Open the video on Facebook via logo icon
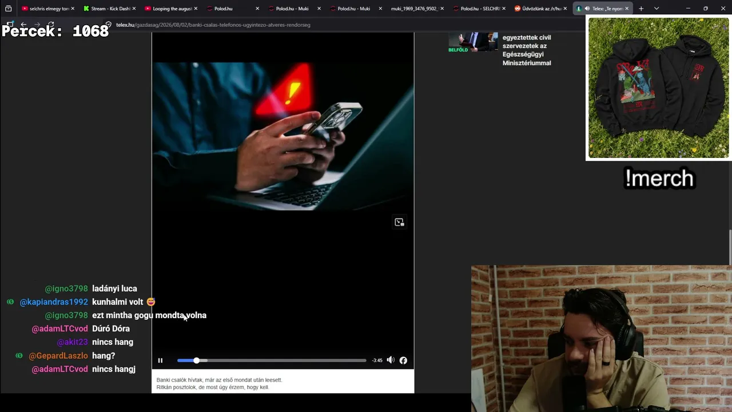 point(403,360)
